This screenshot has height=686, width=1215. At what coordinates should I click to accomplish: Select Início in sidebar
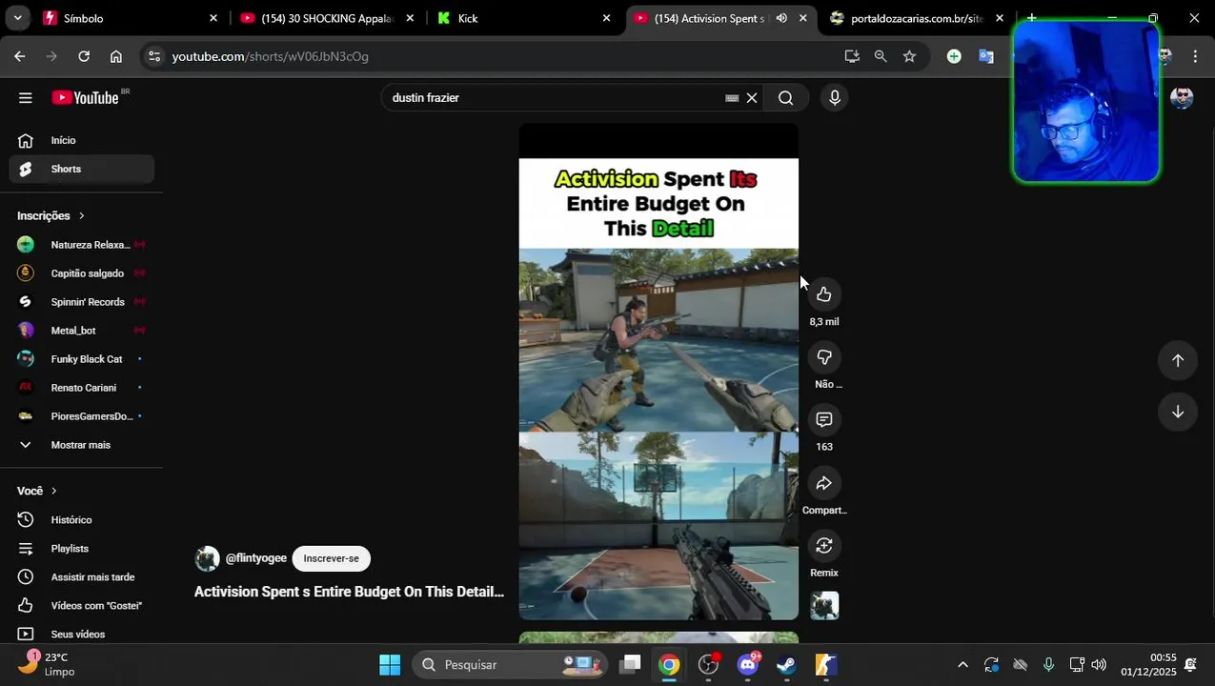click(82, 140)
